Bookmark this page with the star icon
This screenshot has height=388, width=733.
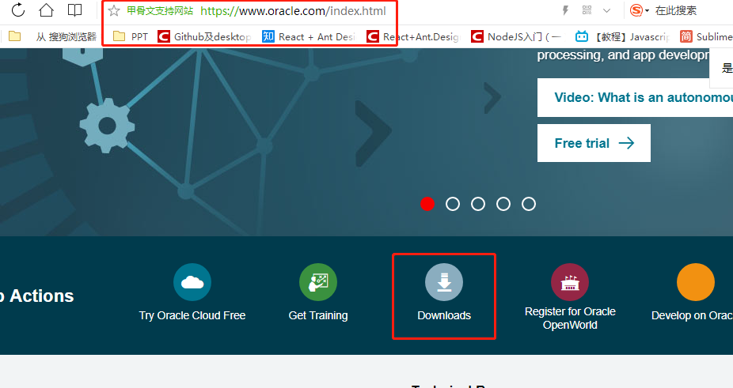[114, 11]
